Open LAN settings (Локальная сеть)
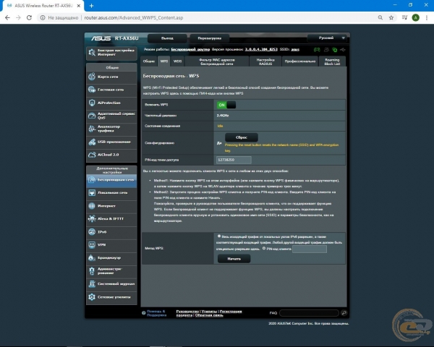This screenshot has height=347, width=434. coord(111,192)
